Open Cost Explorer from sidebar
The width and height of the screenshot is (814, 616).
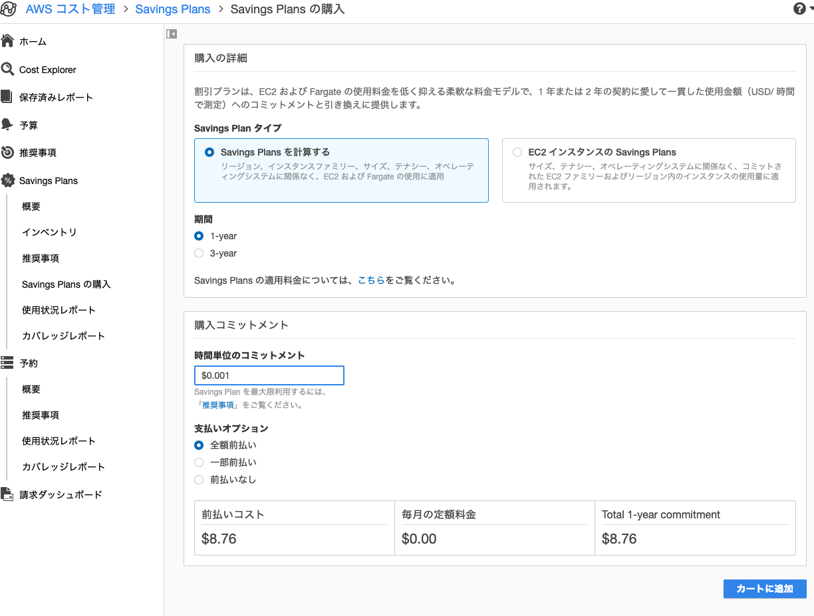(x=48, y=70)
